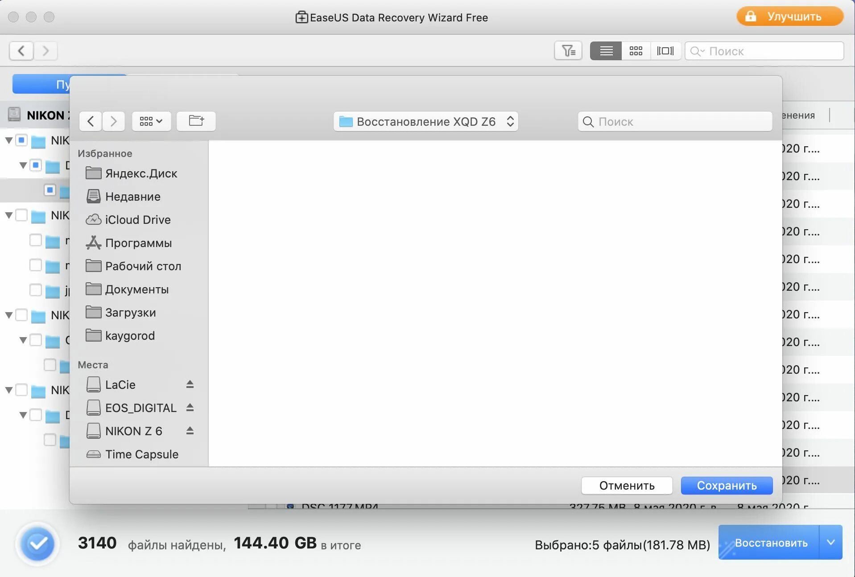Viewport: 855px width, 577px height.
Task: Toggle the third NIK folder checkbox
Action: coord(21,315)
